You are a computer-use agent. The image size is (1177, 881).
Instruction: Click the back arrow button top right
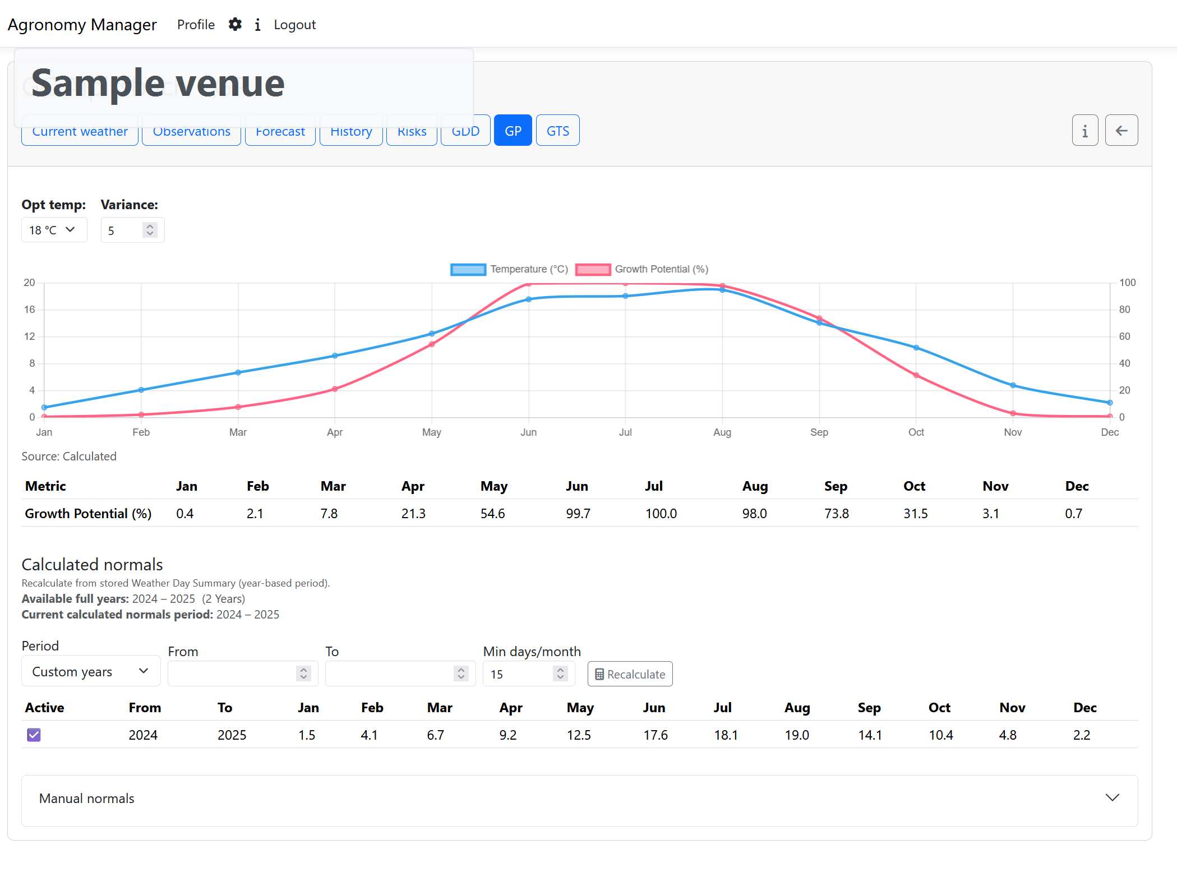coord(1121,130)
